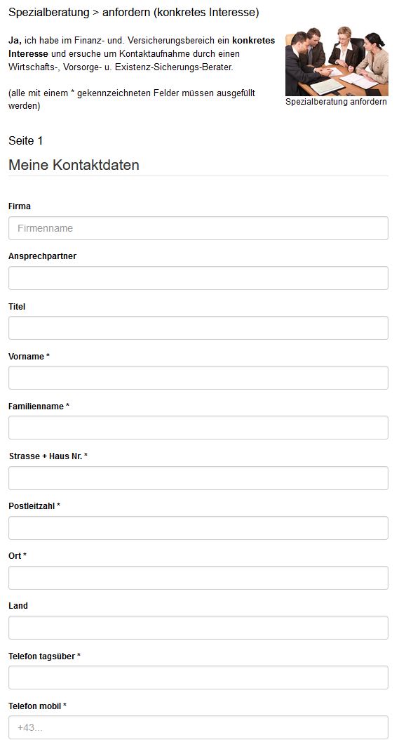Focus the Postleitzahl input box
Screen dimensions: 399x740
[x=198, y=528]
